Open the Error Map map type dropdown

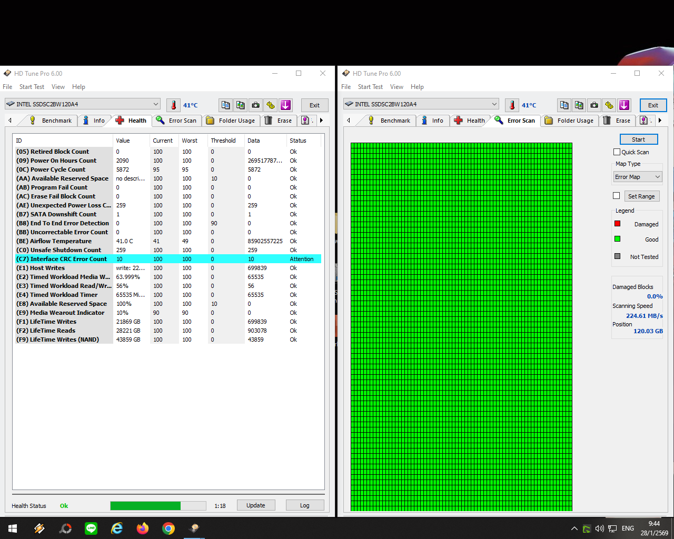click(637, 177)
